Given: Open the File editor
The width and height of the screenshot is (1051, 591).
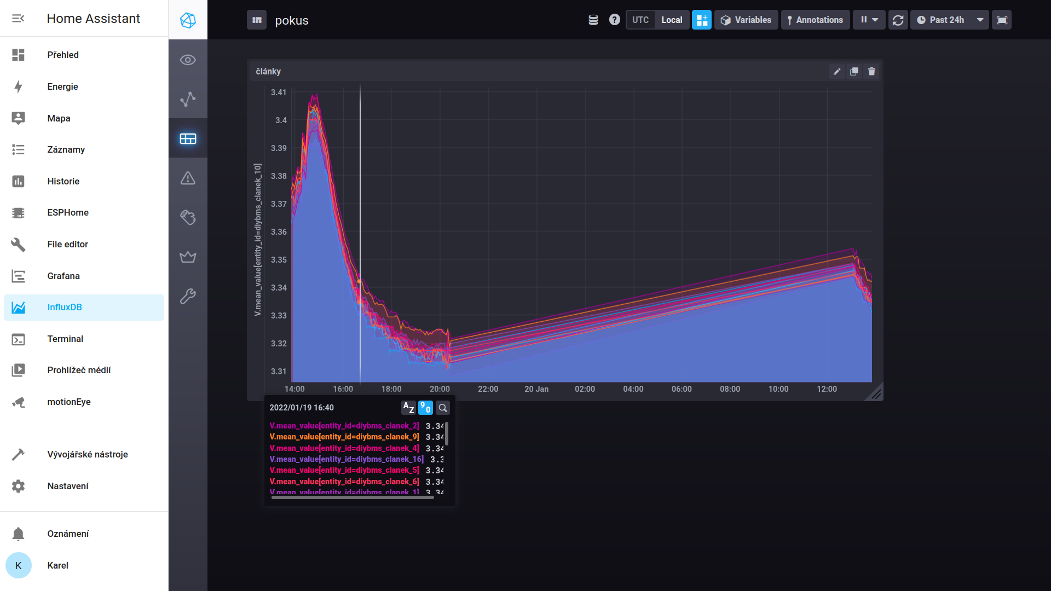Looking at the screenshot, I should point(84,244).
